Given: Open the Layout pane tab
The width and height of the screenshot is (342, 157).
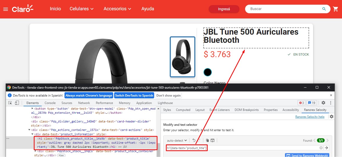Looking at the screenshot, I should pyautogui.click(x=200, y=110).
